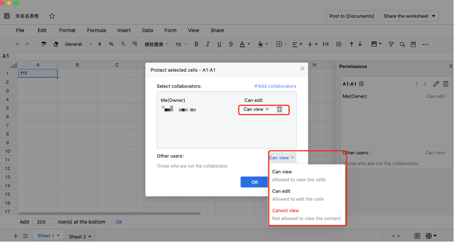Toggle italic formatting
The width and height of the screenshot is (454, 242).
click(x=207, y=44)
